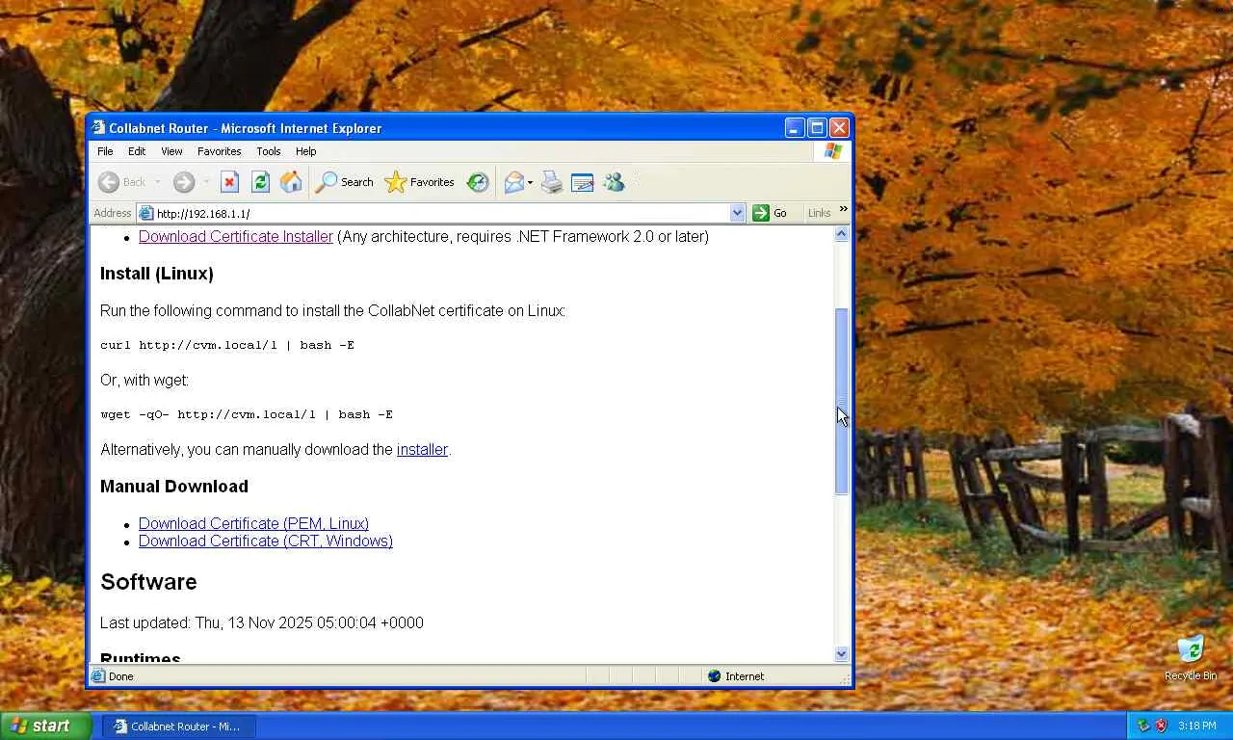
Task: Open the Forward history dropdown arrow
Action: 204,182
